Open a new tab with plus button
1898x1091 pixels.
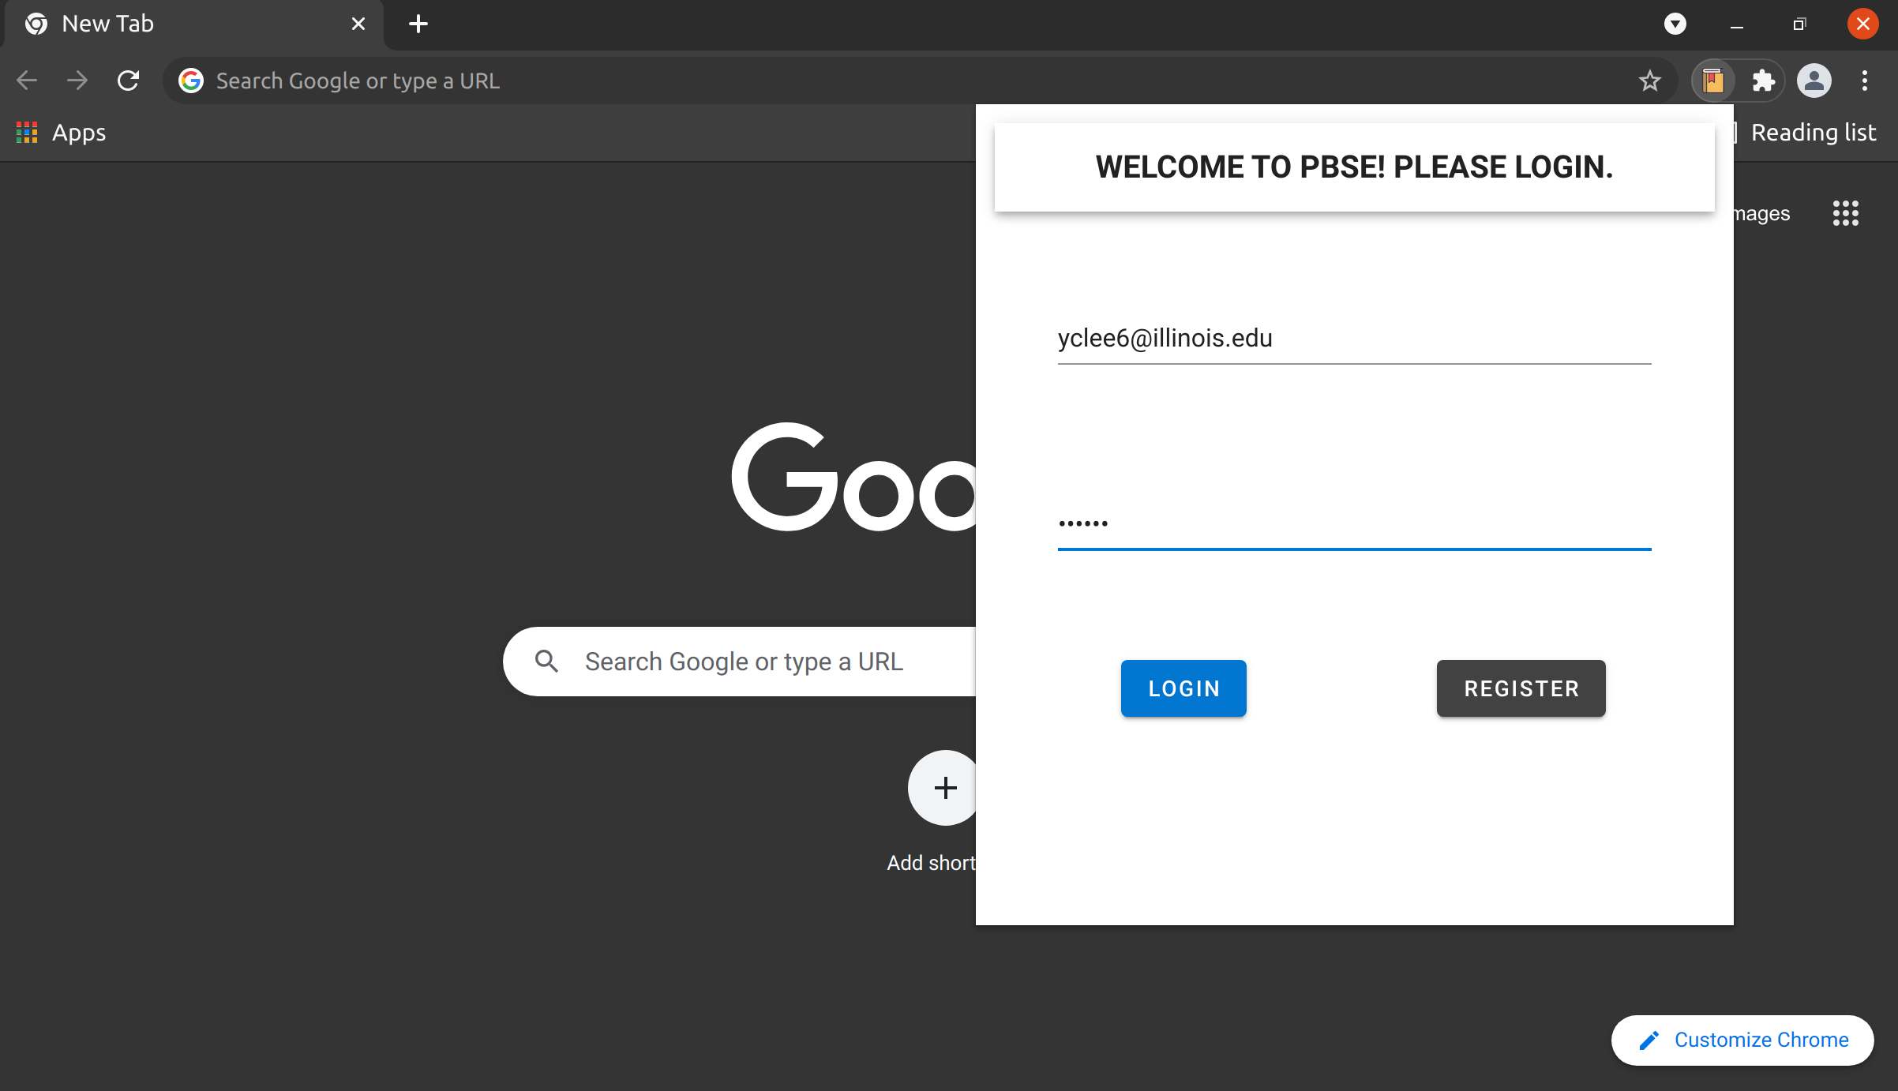(418, 24)
